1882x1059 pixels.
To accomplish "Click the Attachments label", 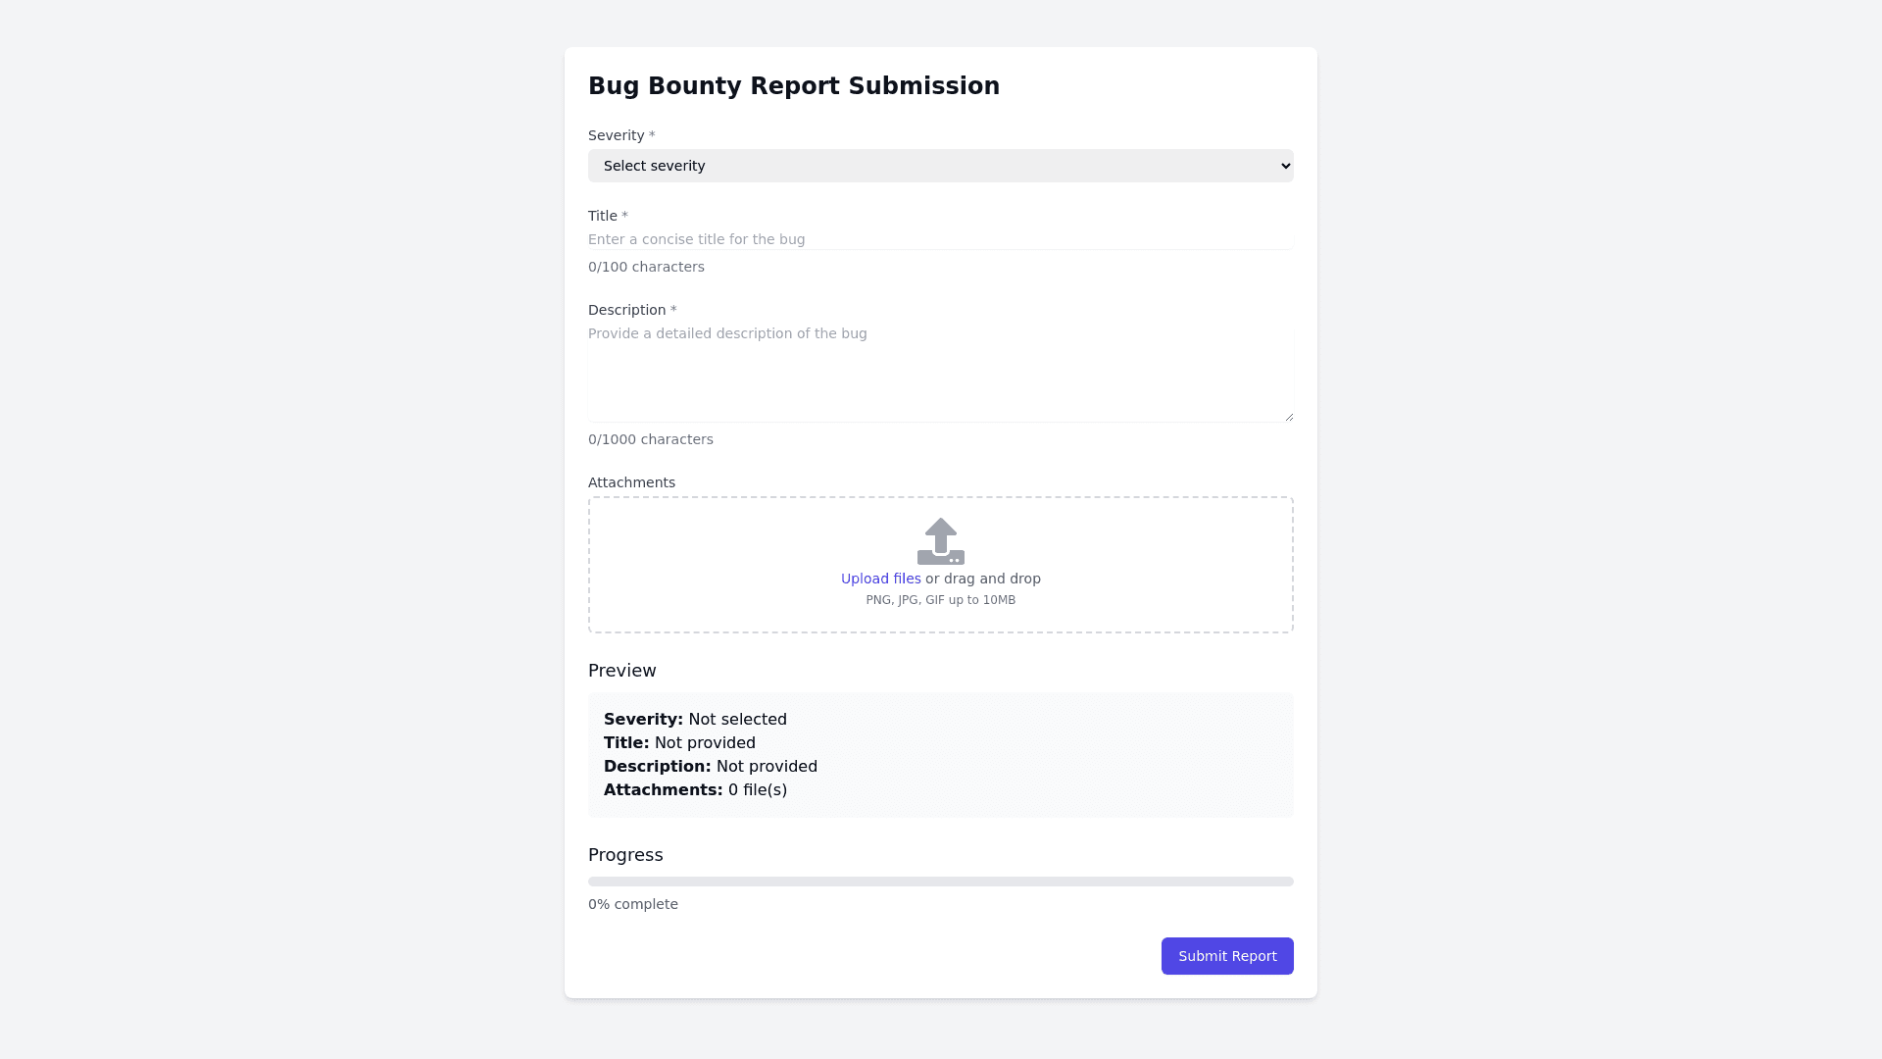I will (x=631, y=482).
